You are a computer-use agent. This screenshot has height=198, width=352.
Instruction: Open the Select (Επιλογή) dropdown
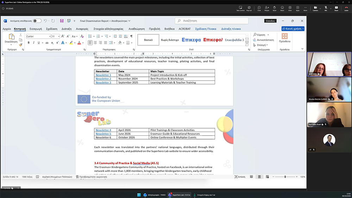coord(260,45)
